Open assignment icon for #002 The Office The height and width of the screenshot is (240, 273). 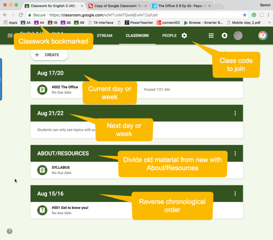[42, 90]
